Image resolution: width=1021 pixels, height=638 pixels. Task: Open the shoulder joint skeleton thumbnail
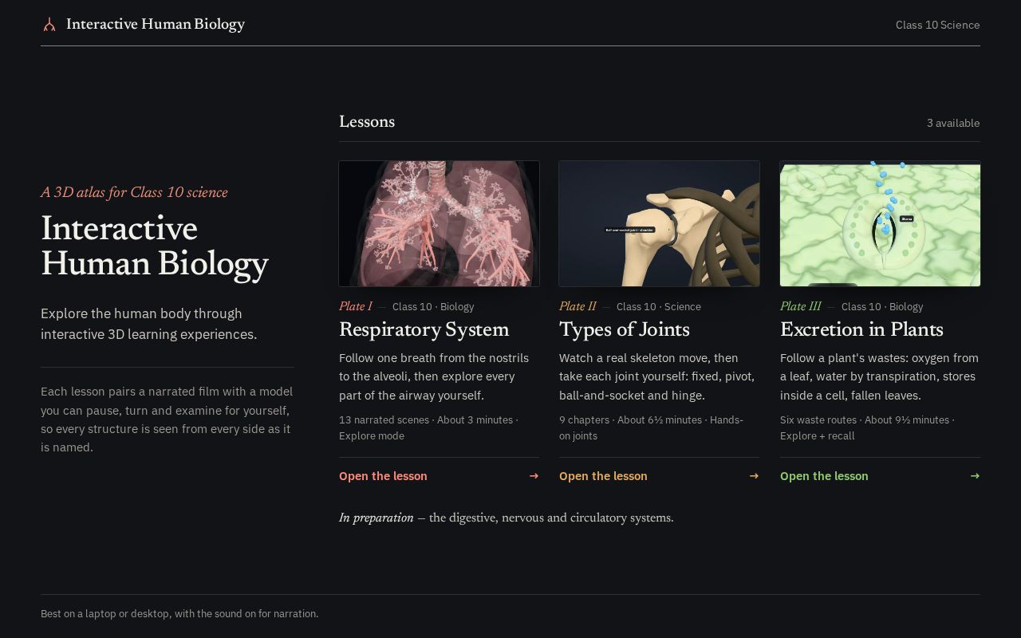[660, 223]
